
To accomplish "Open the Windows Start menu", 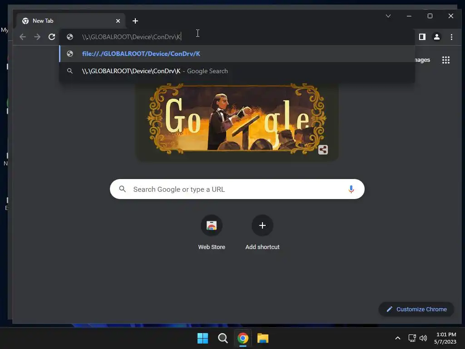I will [x=203, y=338].
